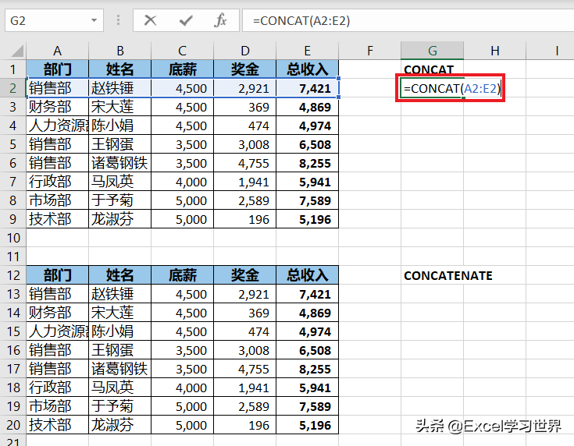Click cell 1,941 in row 18

(245, 388)
